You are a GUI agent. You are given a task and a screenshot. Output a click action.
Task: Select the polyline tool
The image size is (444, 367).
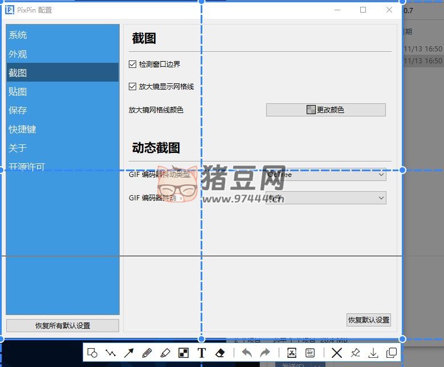[x=111, y=353]
